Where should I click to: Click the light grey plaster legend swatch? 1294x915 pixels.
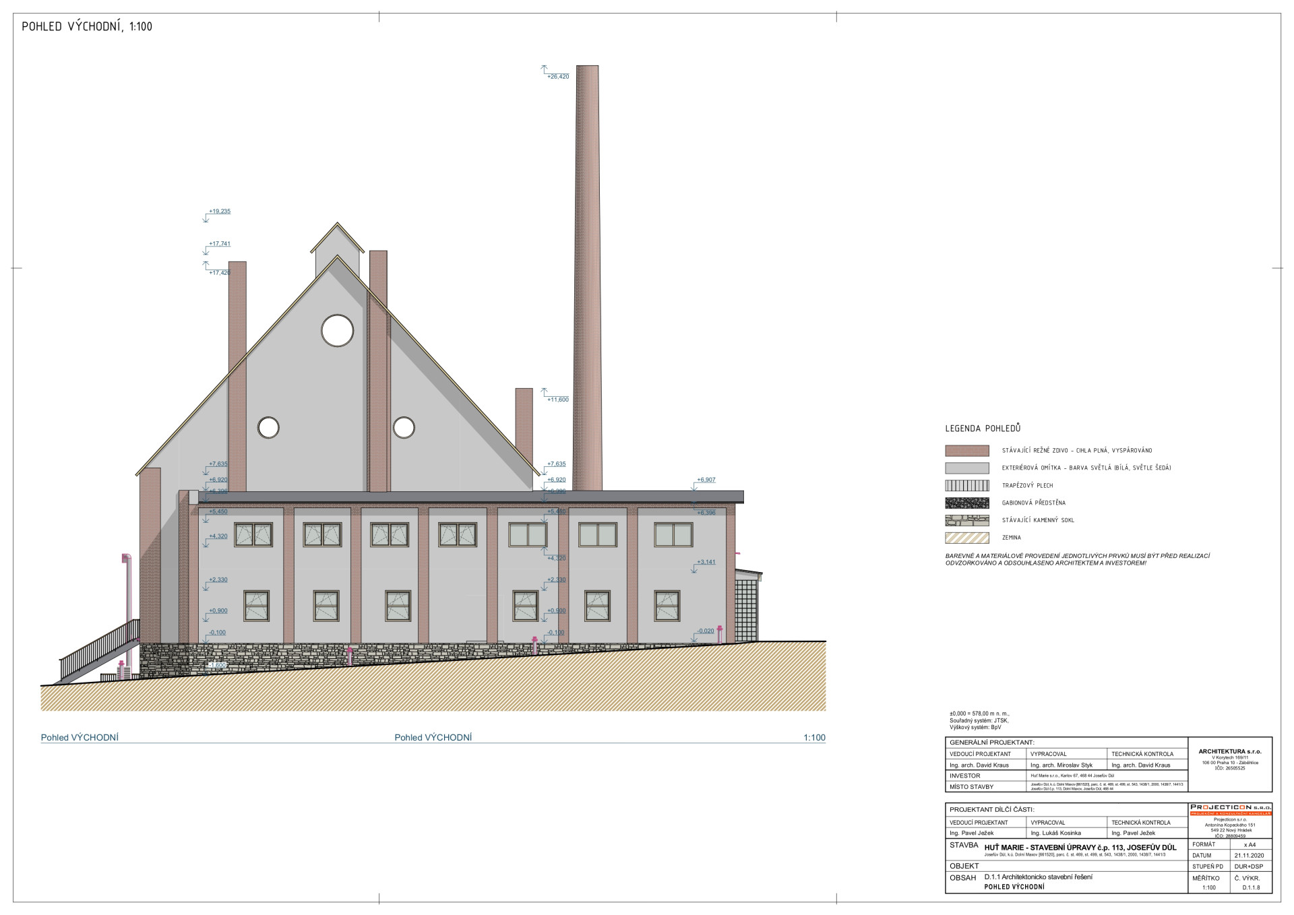tap(966, 468)
